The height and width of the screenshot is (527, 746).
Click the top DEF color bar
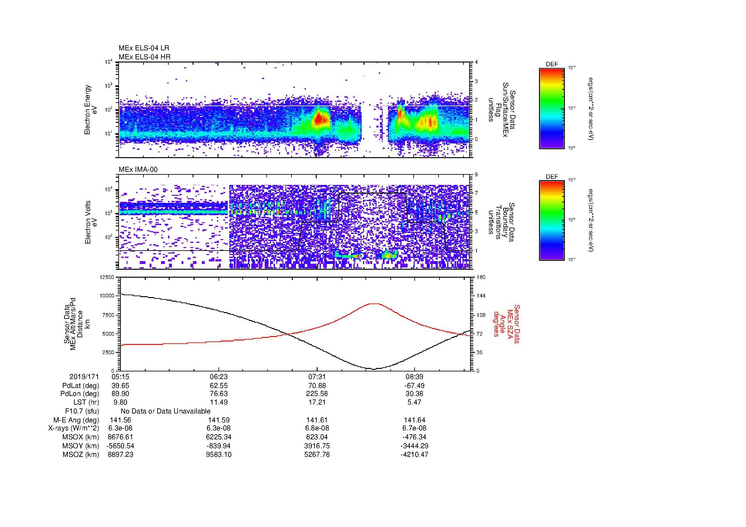tap(551, 108)
